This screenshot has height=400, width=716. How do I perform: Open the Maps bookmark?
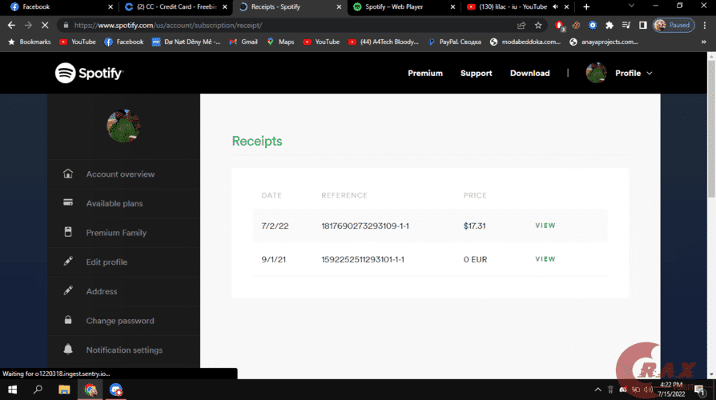[x=280, y=42]
